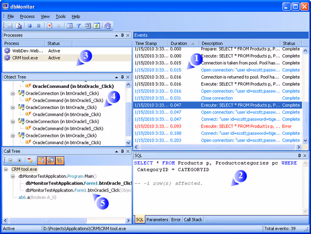Screen dimensions: 311x234
Task: Close the Processes panel
Action: tap(128, 35)
